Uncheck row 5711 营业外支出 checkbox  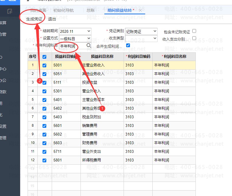44,152
